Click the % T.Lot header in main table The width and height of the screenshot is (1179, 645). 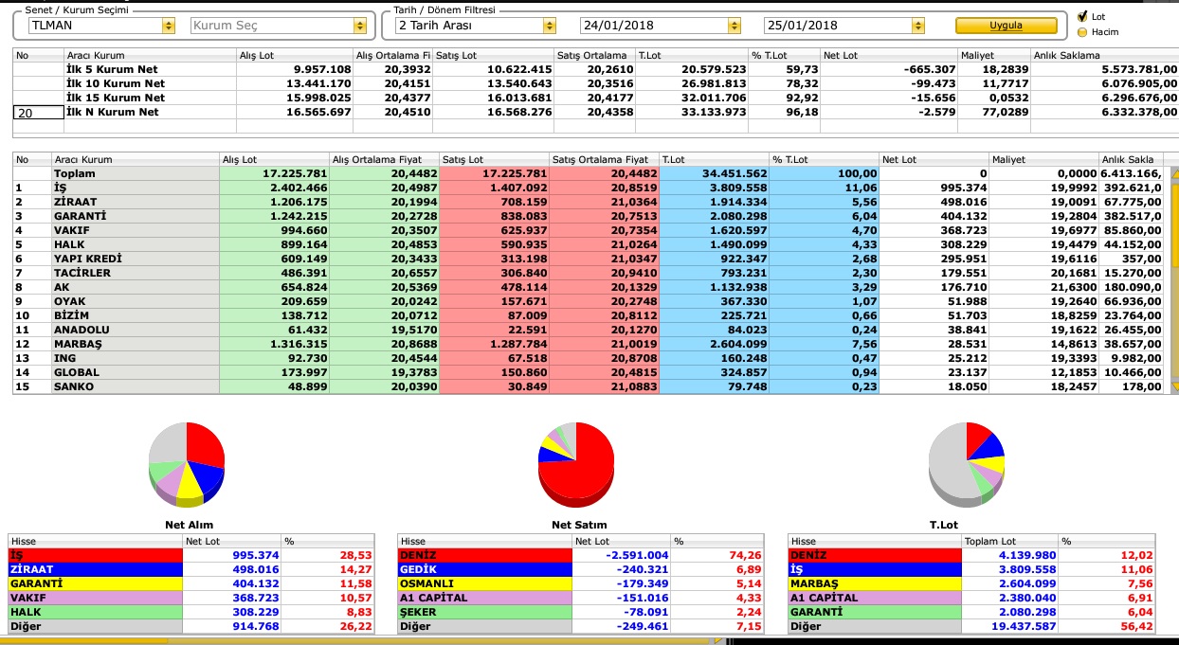pos(824,159)
